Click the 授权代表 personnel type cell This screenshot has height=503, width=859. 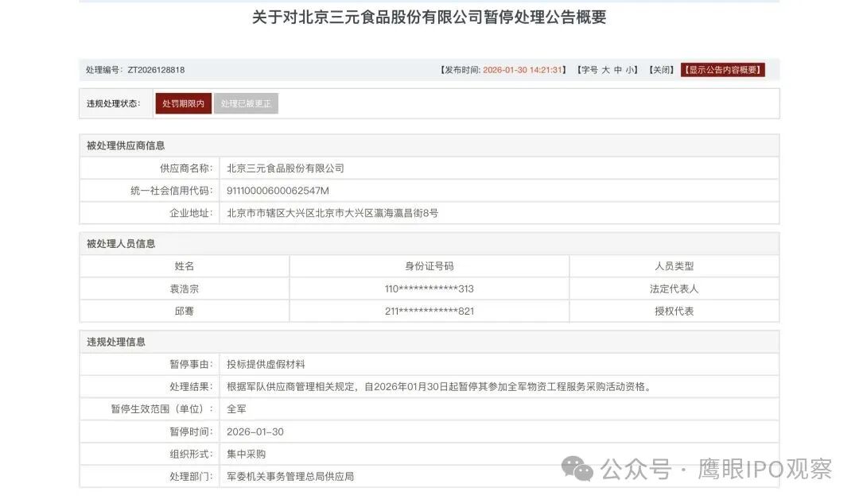point(674,311)
